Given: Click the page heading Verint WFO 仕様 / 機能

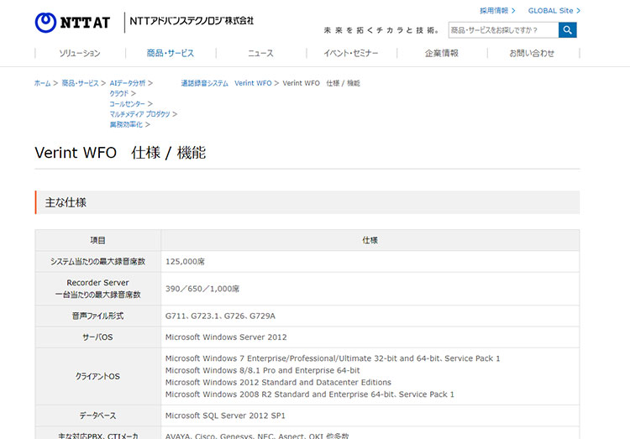Looking at the screenshot, I should [120, 153].
